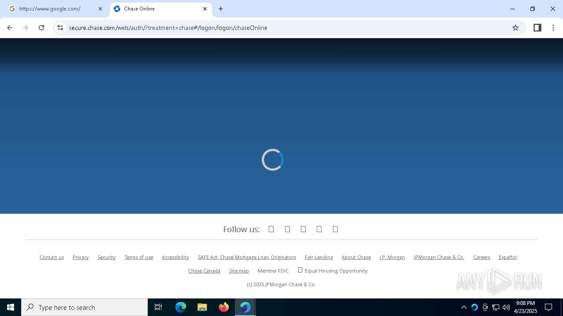The width and height of the screenshot is (563, 316).
Task: Open the J.P. Morgan link
Action: 392,257
